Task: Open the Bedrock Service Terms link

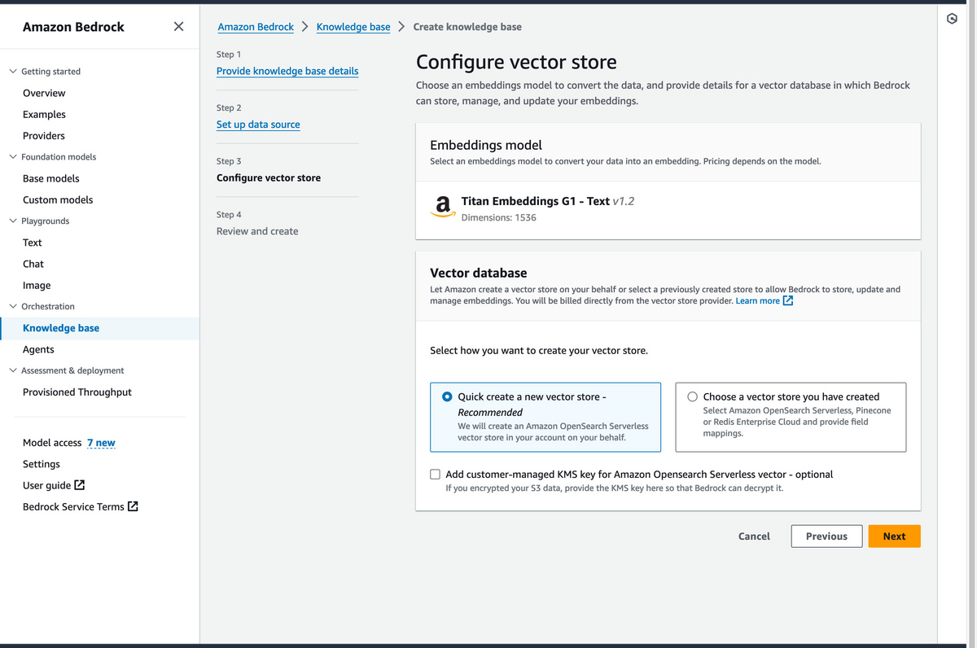Action: click(73, 506)
